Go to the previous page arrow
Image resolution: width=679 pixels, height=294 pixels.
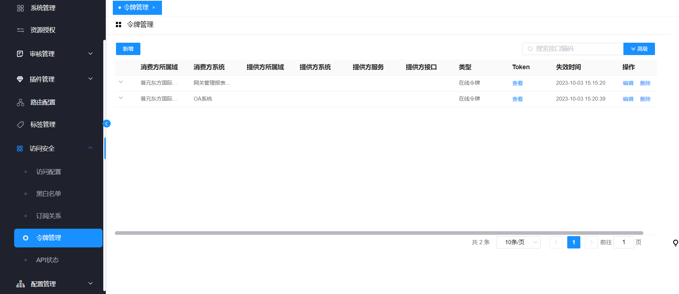(x=556, y=242)
